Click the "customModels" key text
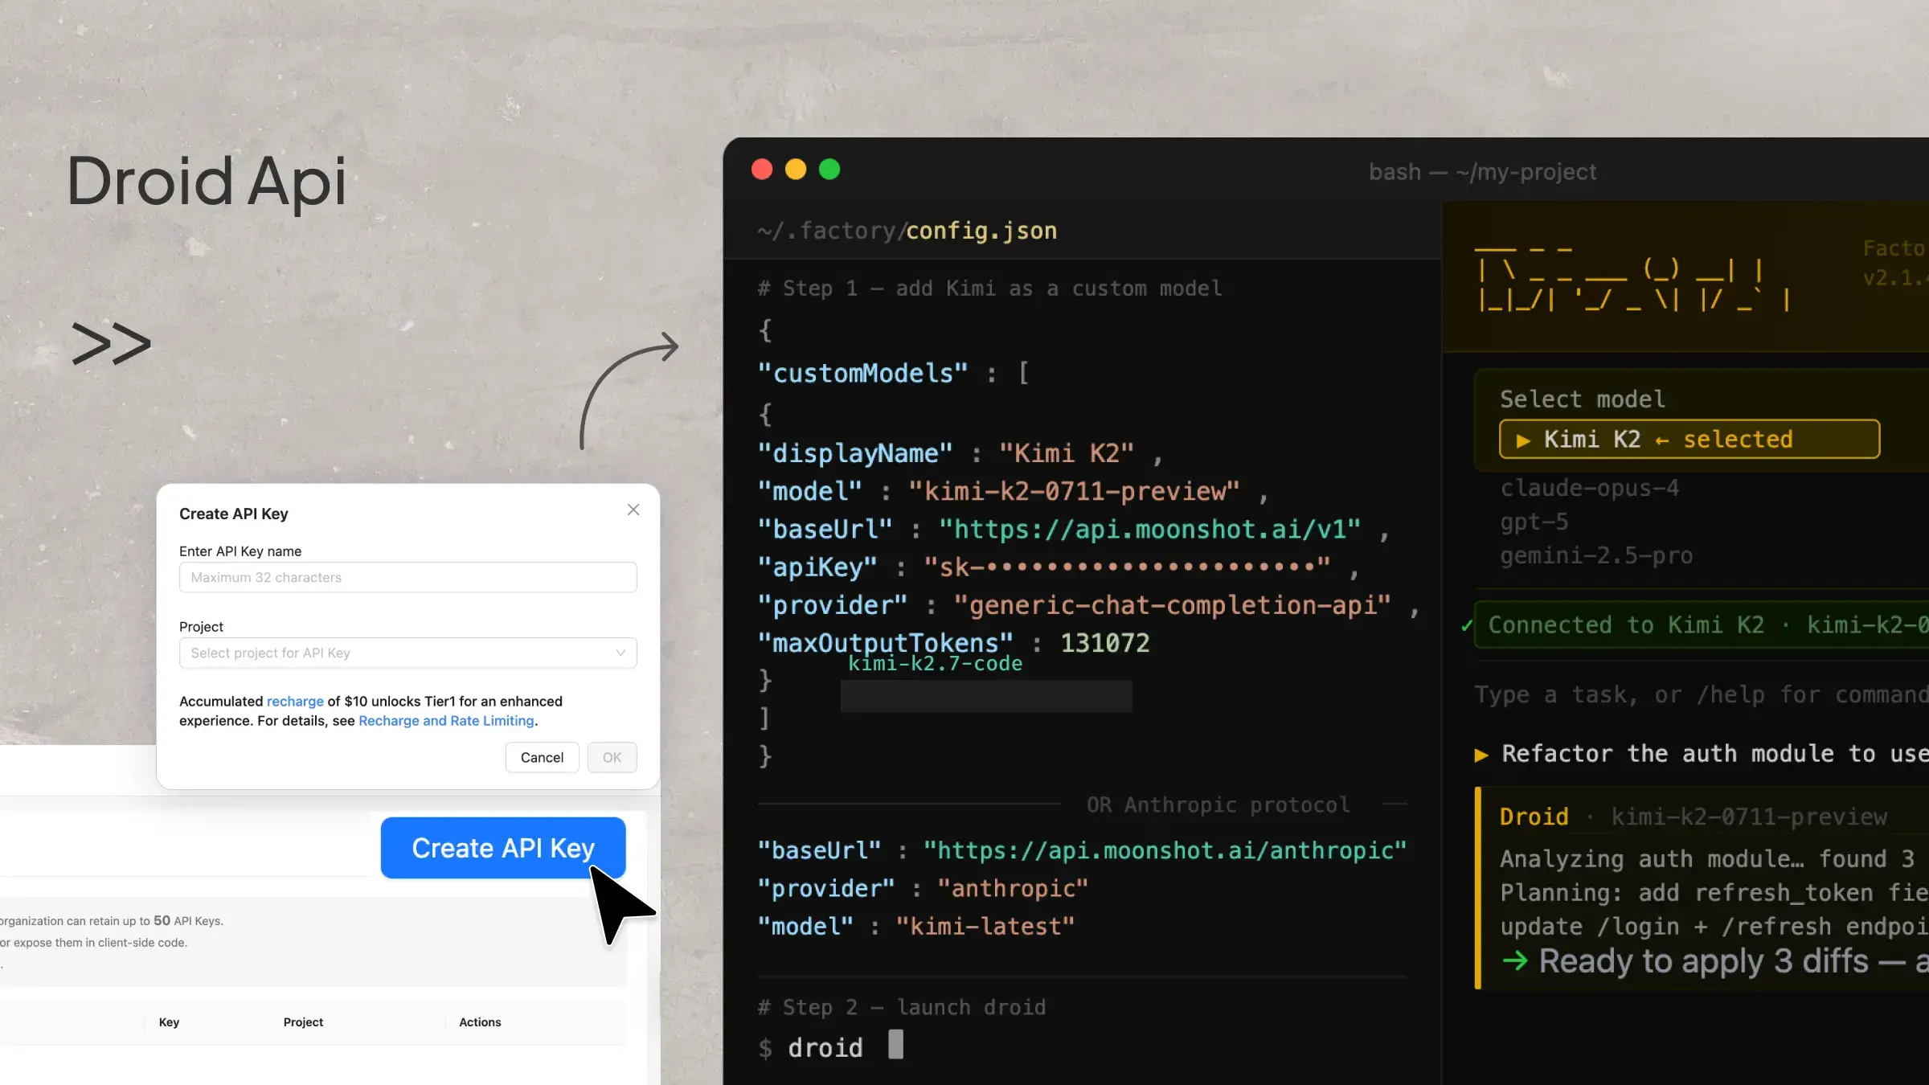 pos(862,373)
